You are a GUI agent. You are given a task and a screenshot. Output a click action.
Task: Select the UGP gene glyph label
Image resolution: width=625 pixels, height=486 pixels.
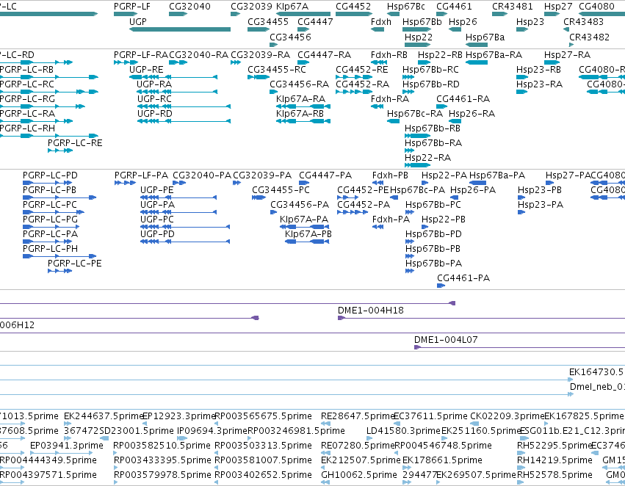point(138,21)
